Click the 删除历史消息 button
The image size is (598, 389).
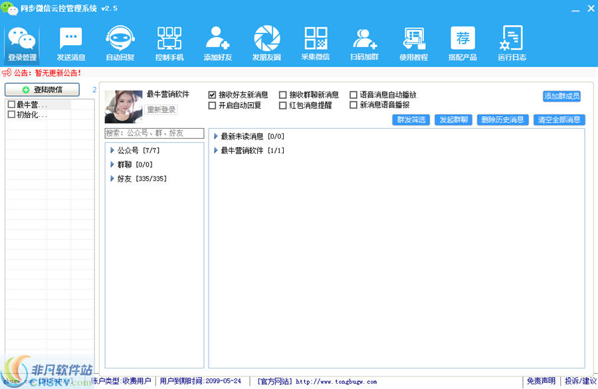tap(503, 119)
